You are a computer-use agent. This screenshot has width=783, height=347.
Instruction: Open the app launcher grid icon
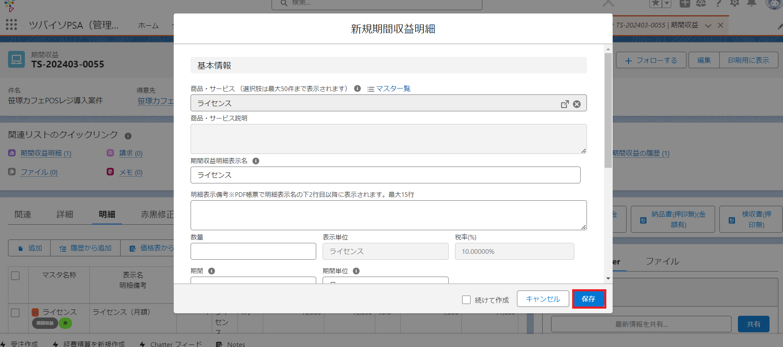(x=11, y=24)
